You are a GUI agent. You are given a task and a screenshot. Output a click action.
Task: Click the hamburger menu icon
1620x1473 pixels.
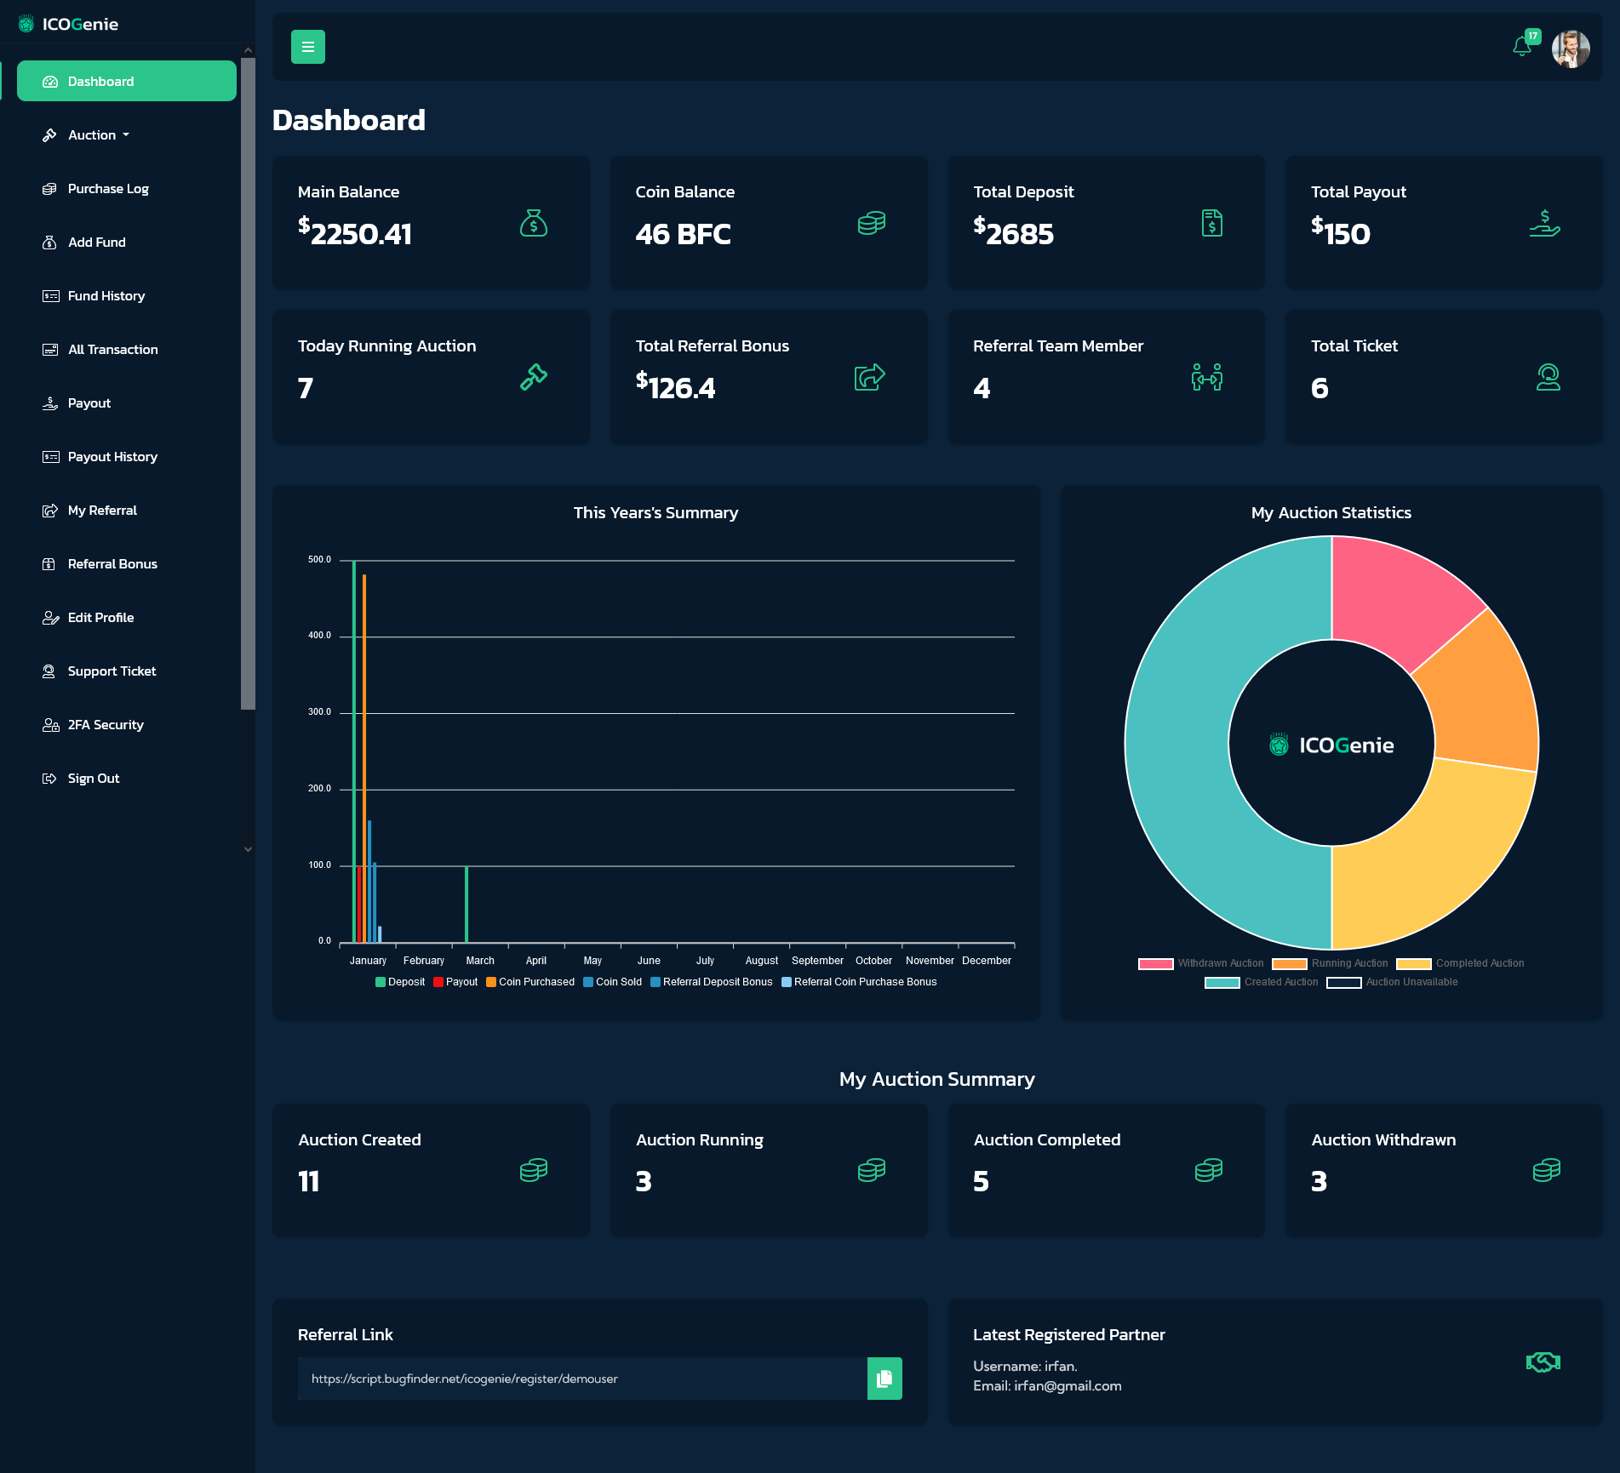[307, 47]
